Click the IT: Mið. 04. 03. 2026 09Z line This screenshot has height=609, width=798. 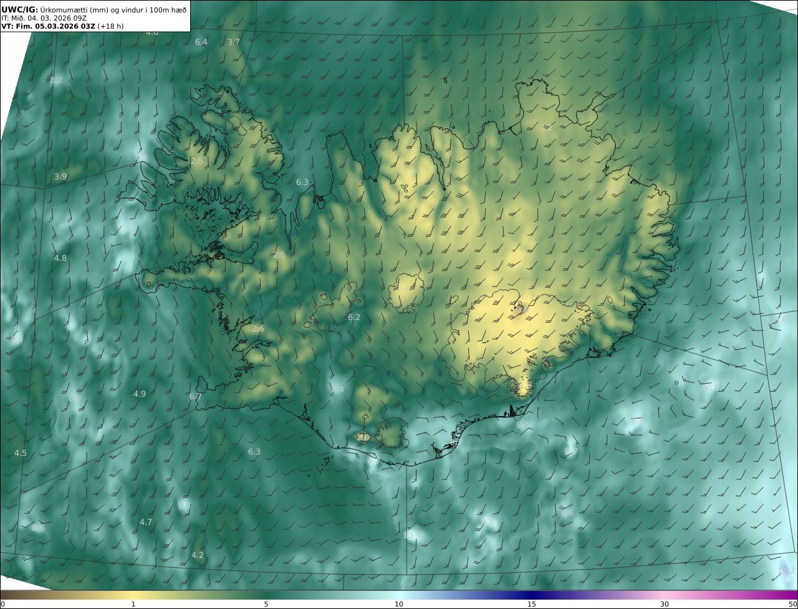(44, 18)
